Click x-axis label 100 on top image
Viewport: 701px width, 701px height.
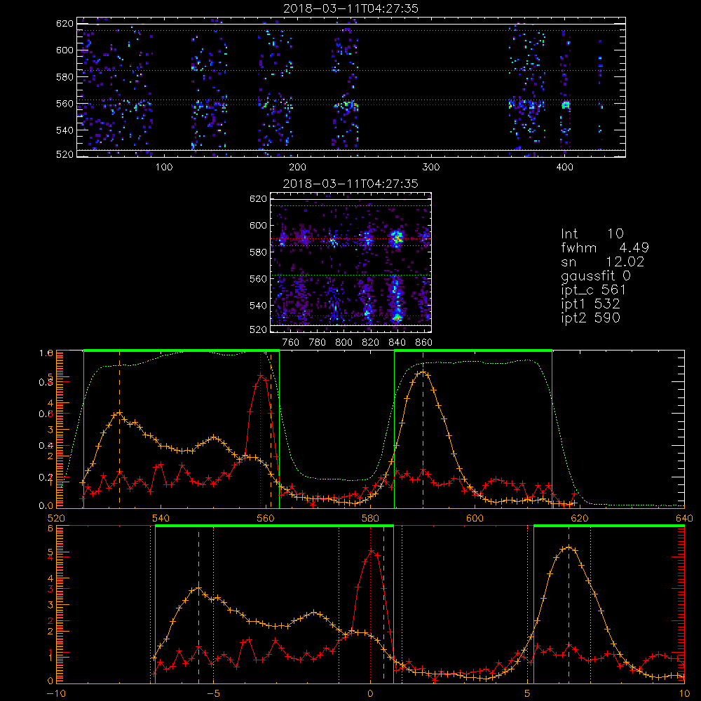[164, 168]
